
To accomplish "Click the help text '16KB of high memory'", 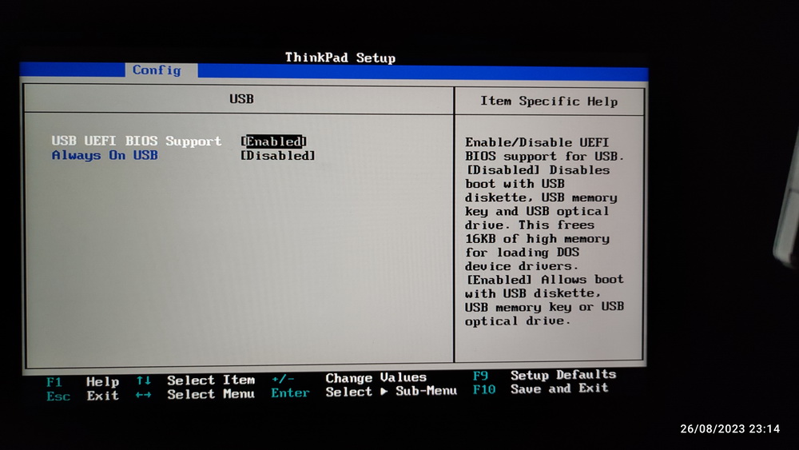I will (537, 238).
